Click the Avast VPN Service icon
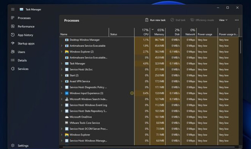This screenshot has width=251, height=149. click(x=67, y=81)
